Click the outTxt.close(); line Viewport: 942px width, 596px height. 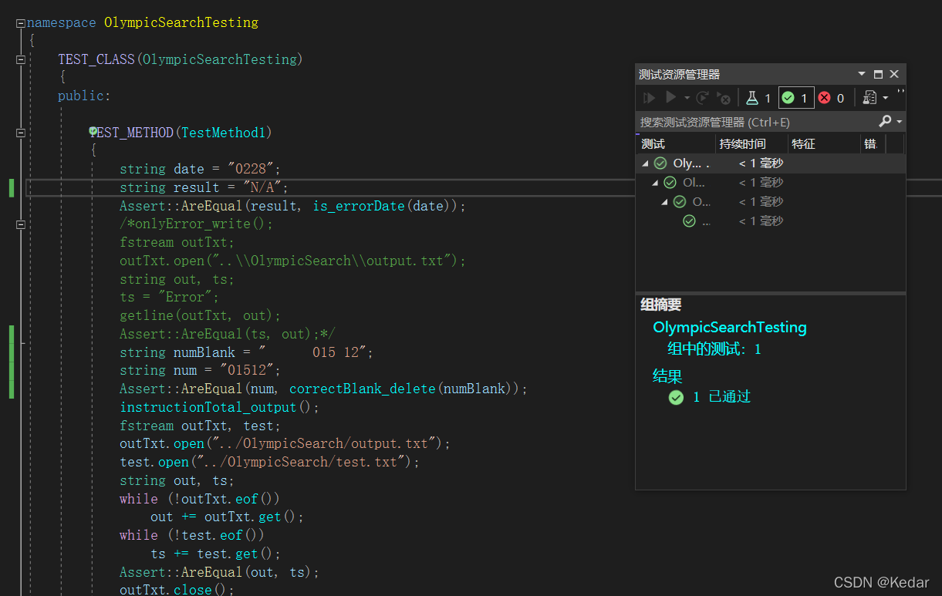point(177,590)
